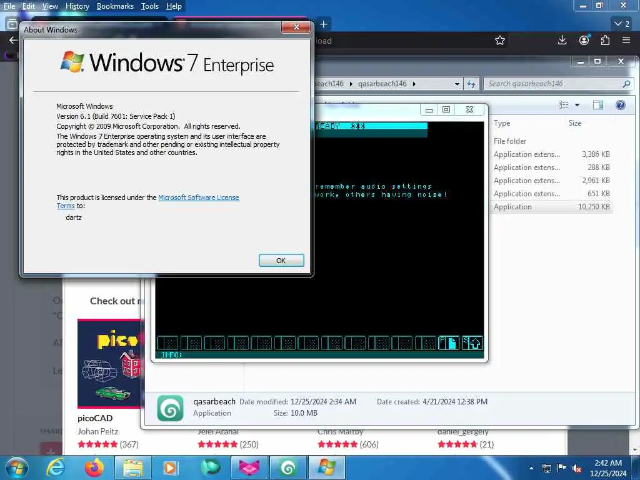Open Firefox View icon in tab bar
The height and width of the screenshot is (480, 640).
click(x=11, y=24)
